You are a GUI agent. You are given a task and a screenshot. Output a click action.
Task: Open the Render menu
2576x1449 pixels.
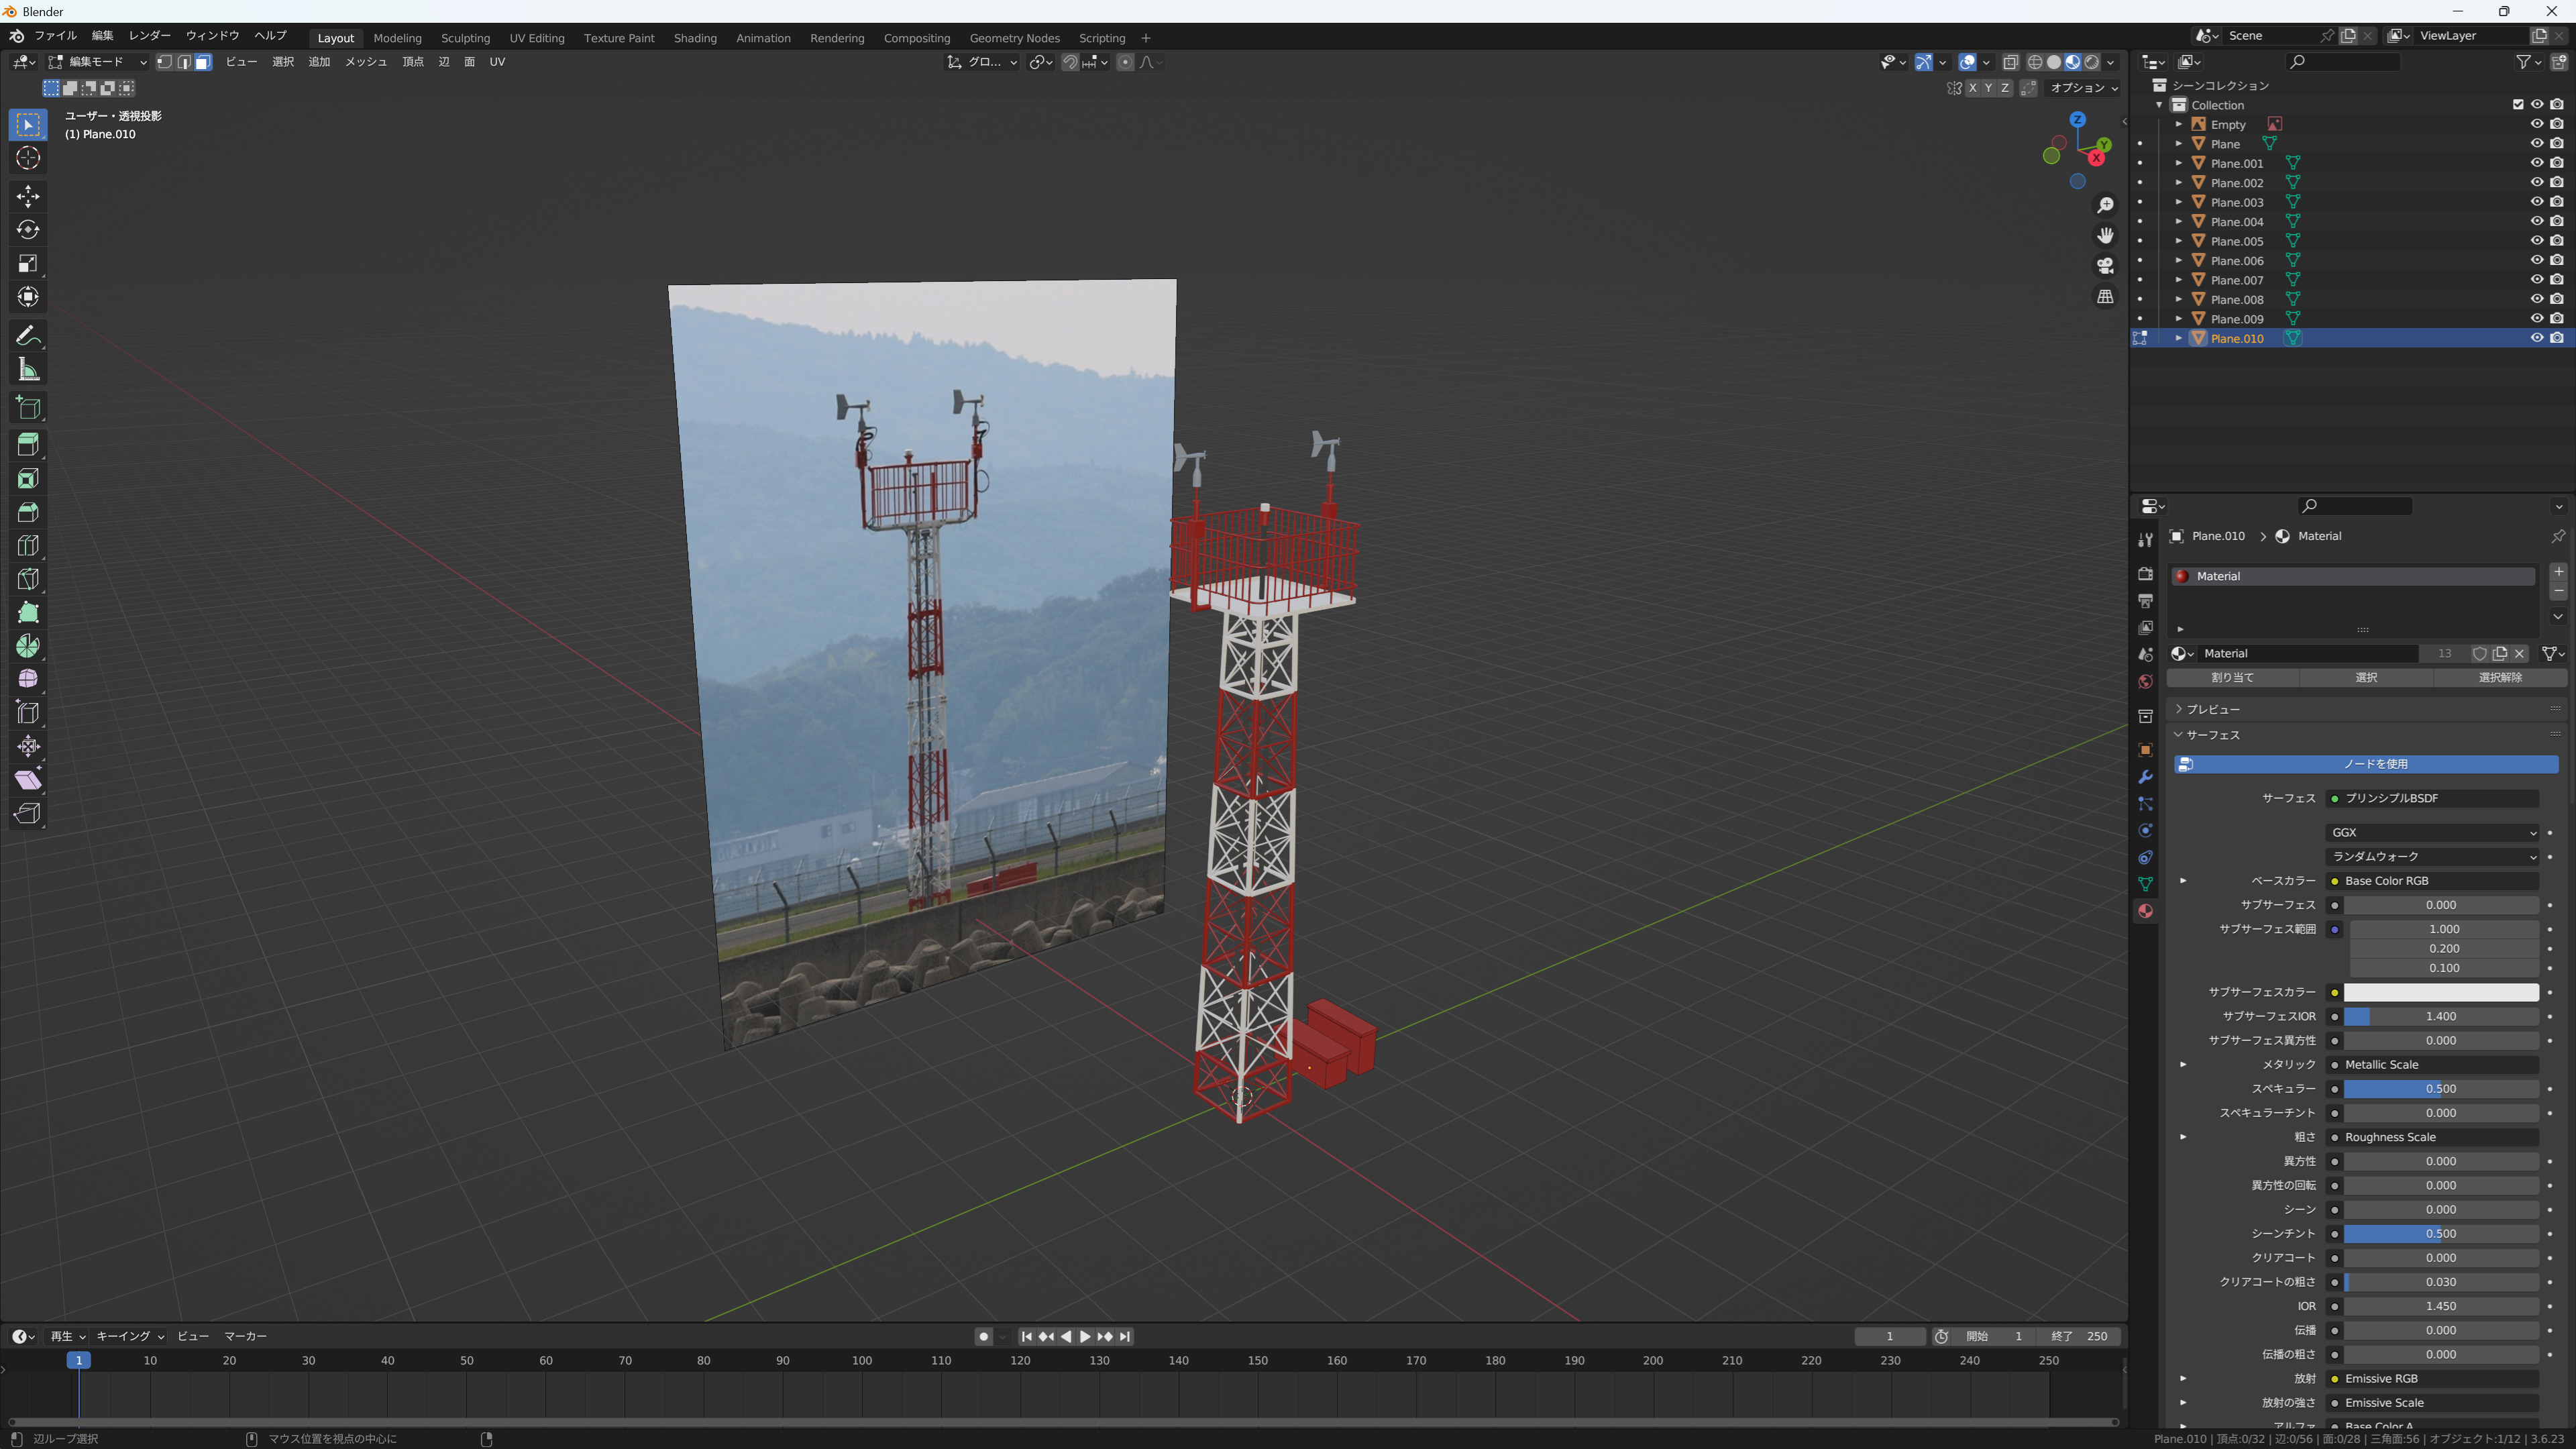pos(149,36)
